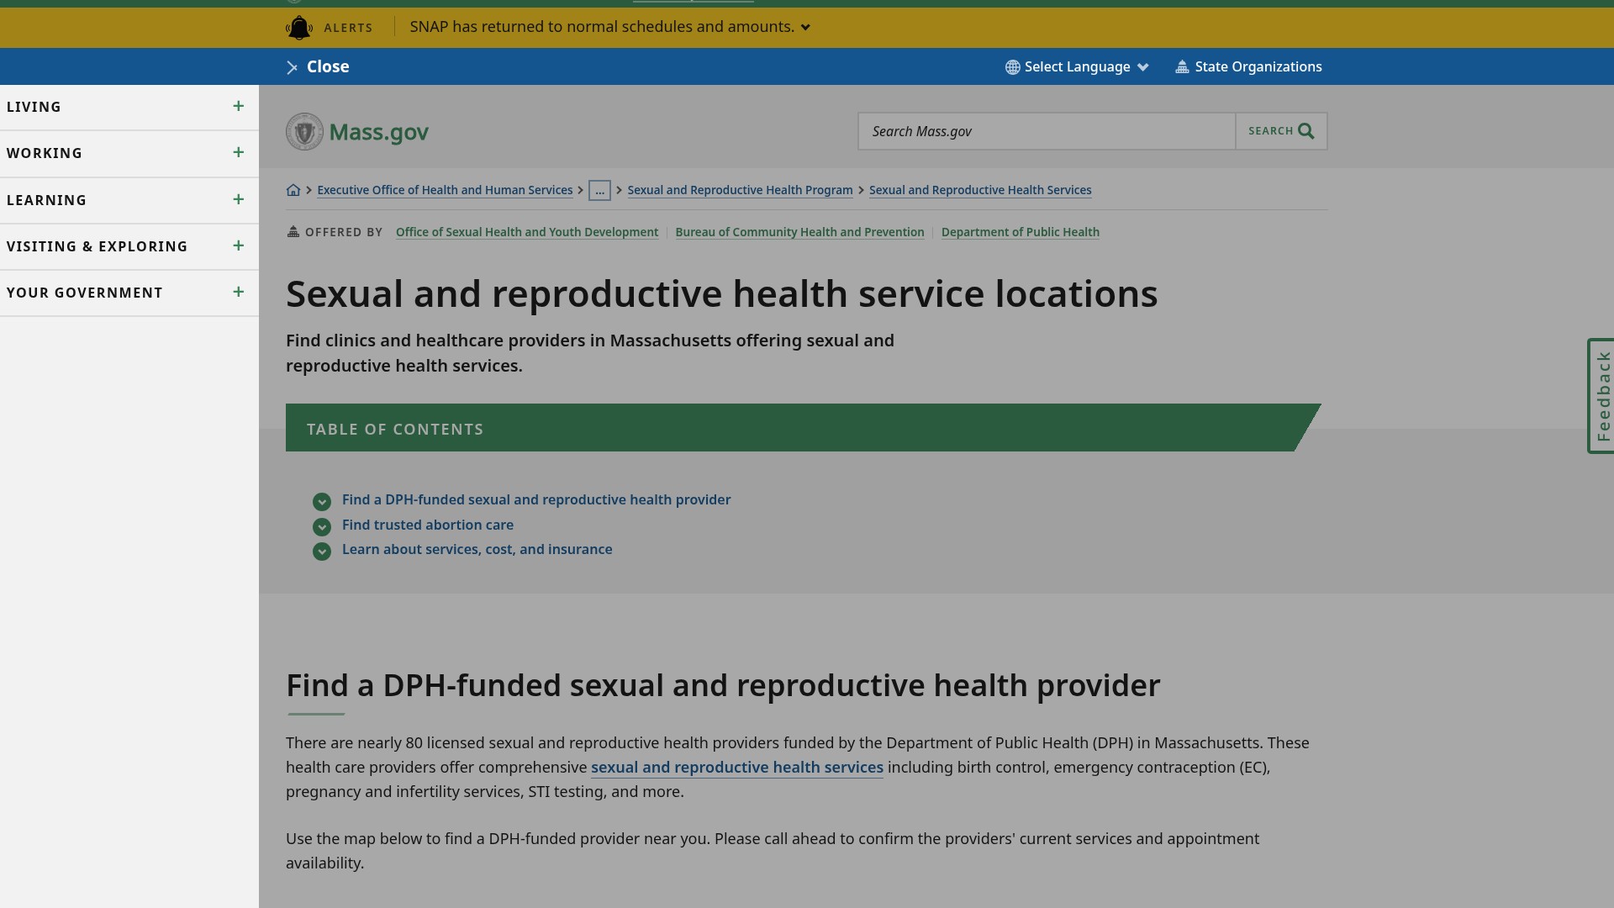Open Sexual and Reproductive Health Services breadcrumb
The height and width of the screenshot is (908, 1614).
click(x=980, y=190)
